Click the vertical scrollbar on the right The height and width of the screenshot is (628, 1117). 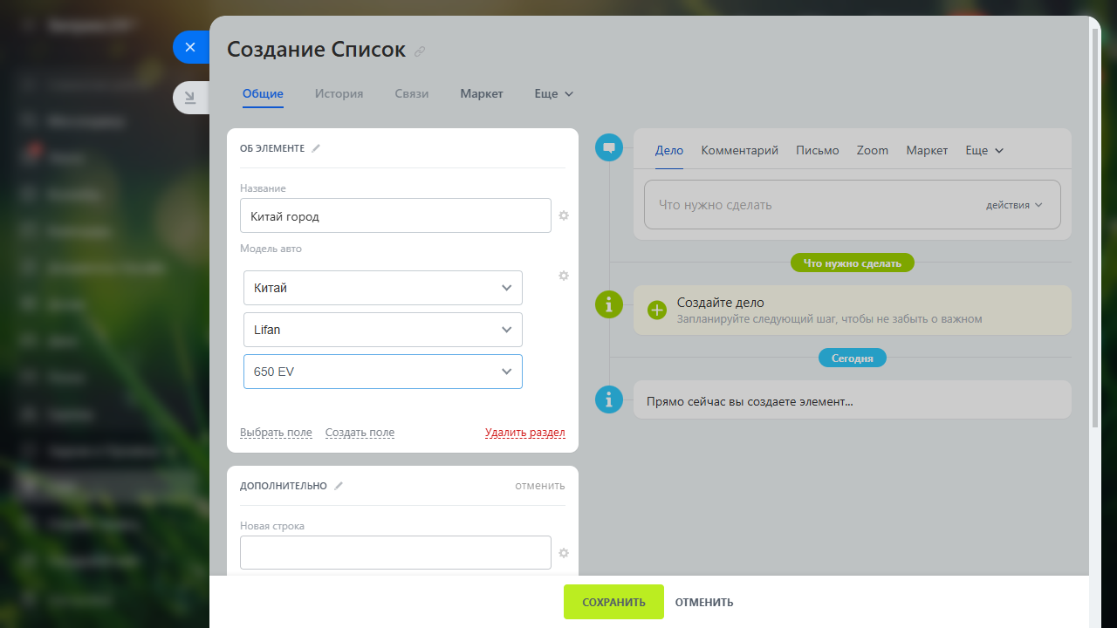pos(1095,227)
